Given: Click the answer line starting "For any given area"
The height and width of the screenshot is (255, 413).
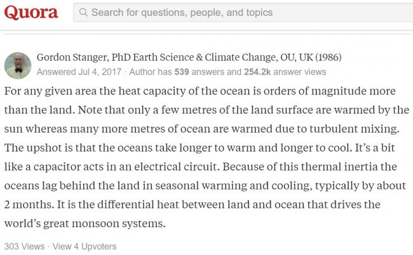Looking at the screenshot, I should [x=200, y=91].
